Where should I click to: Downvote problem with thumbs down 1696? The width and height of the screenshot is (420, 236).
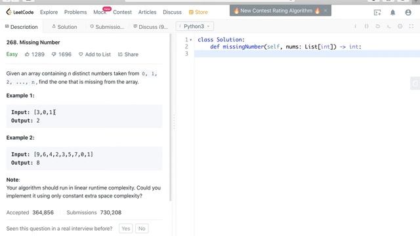point(61,54)
